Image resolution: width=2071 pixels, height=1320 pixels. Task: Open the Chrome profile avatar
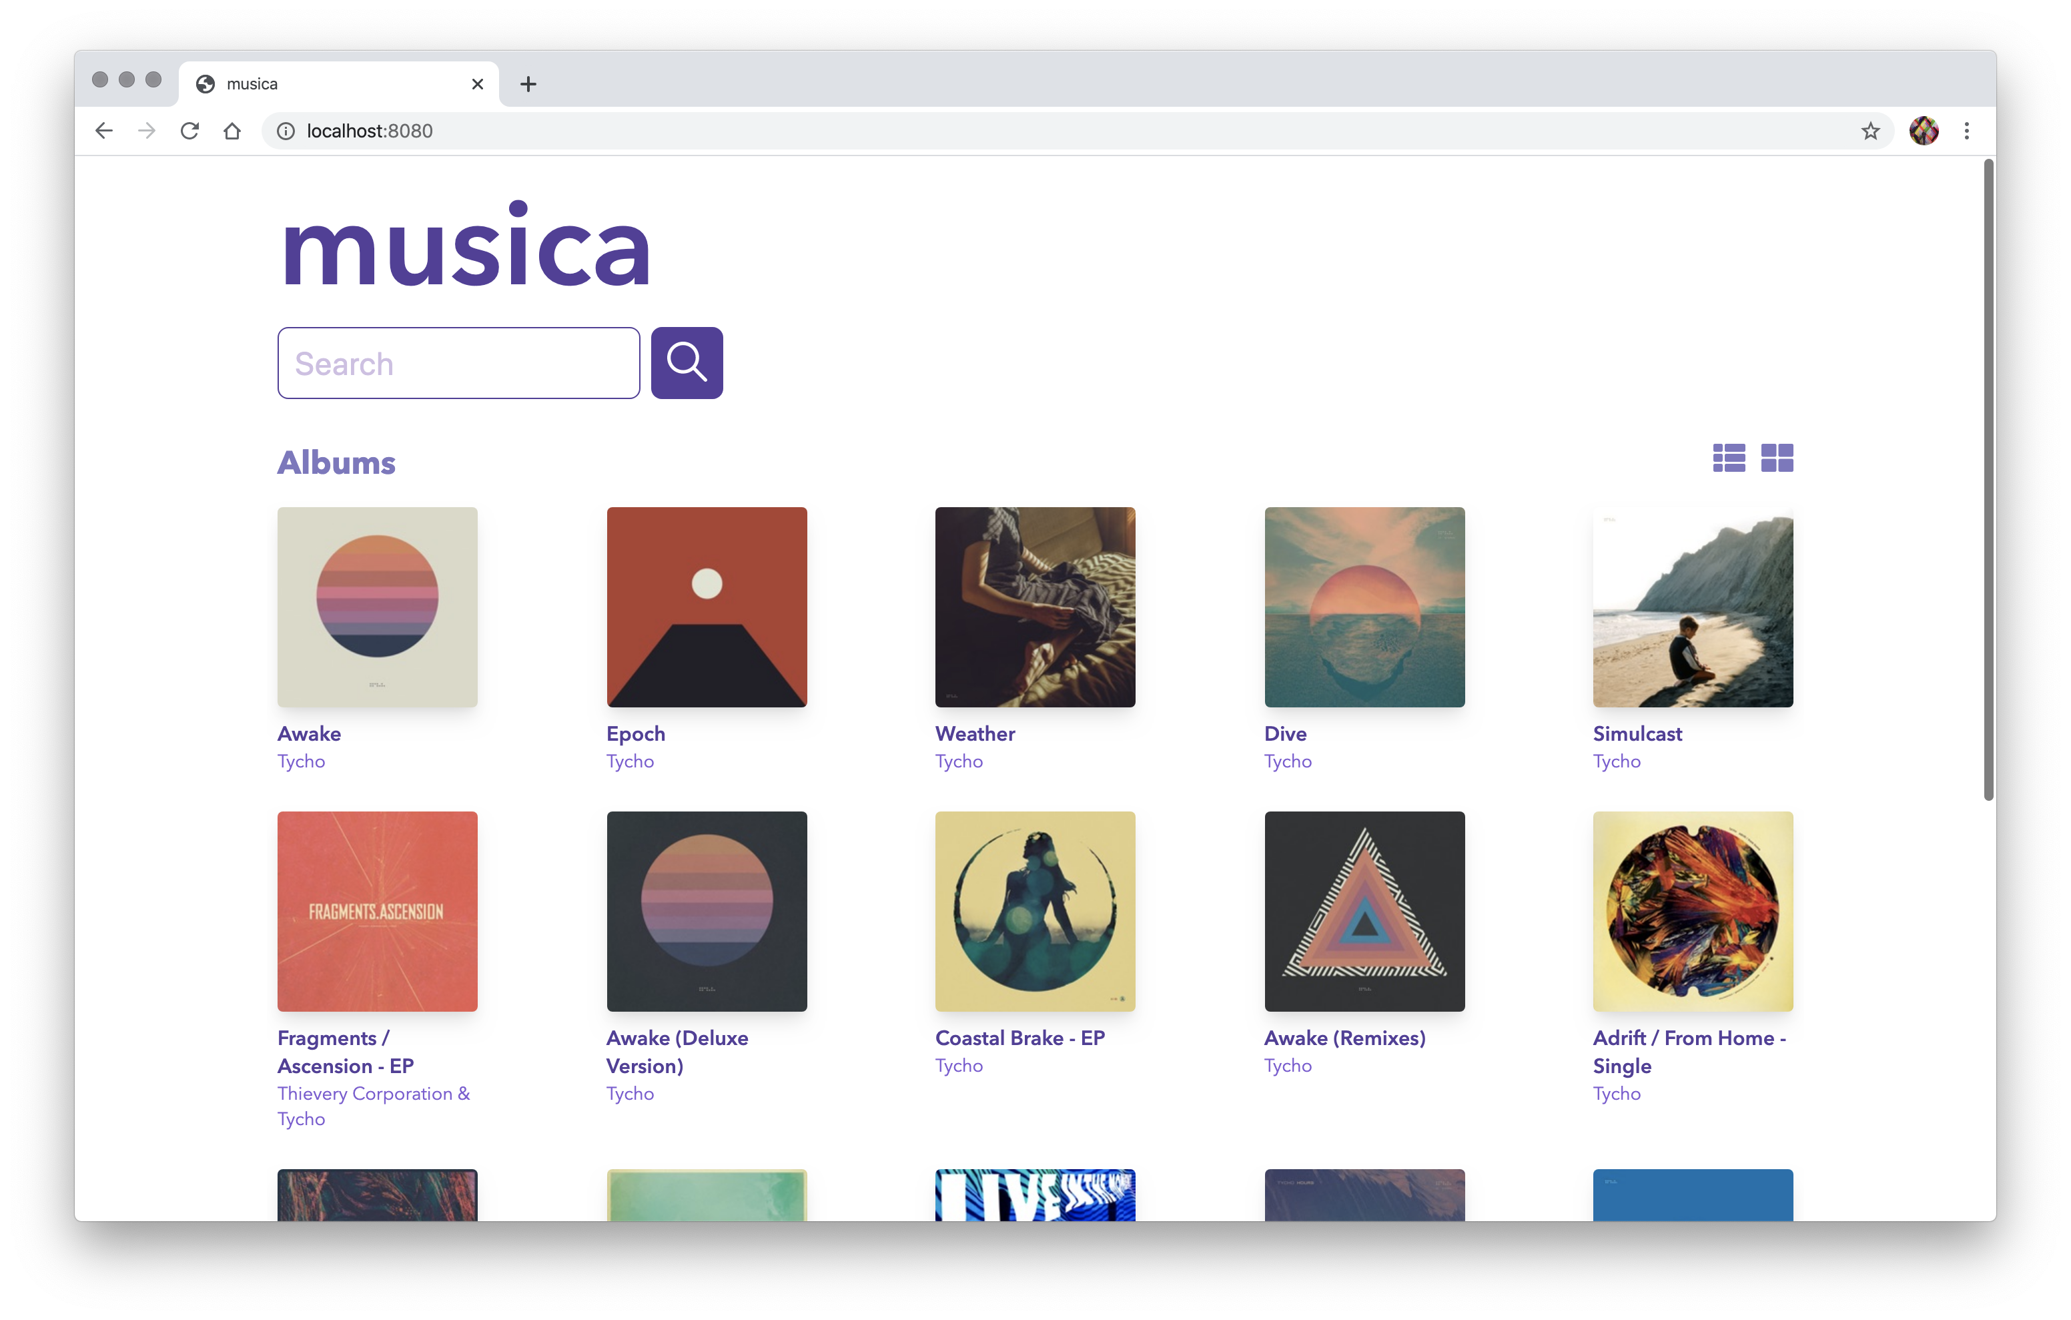pyautogui.click(x=1923, y=131)
